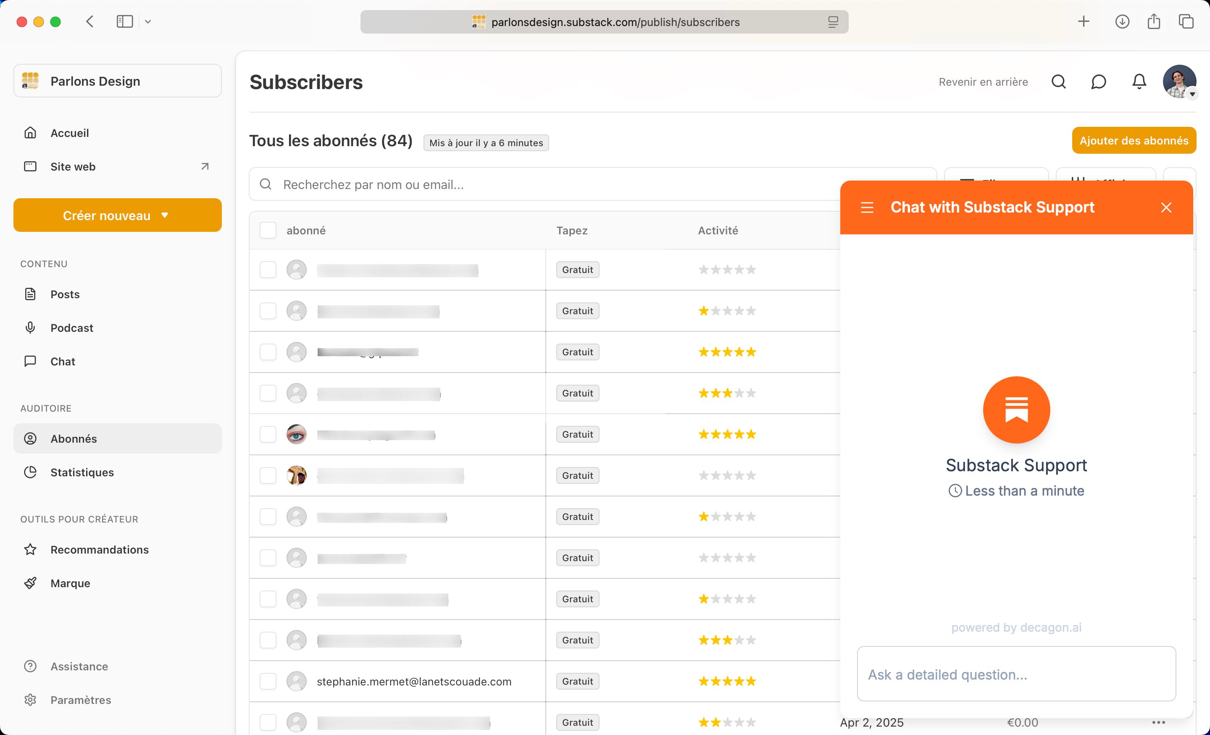Close the Substack Support chat panel
This screenshot has height=735, width=1210.
pyautogui.click(x=1166, y=207)
